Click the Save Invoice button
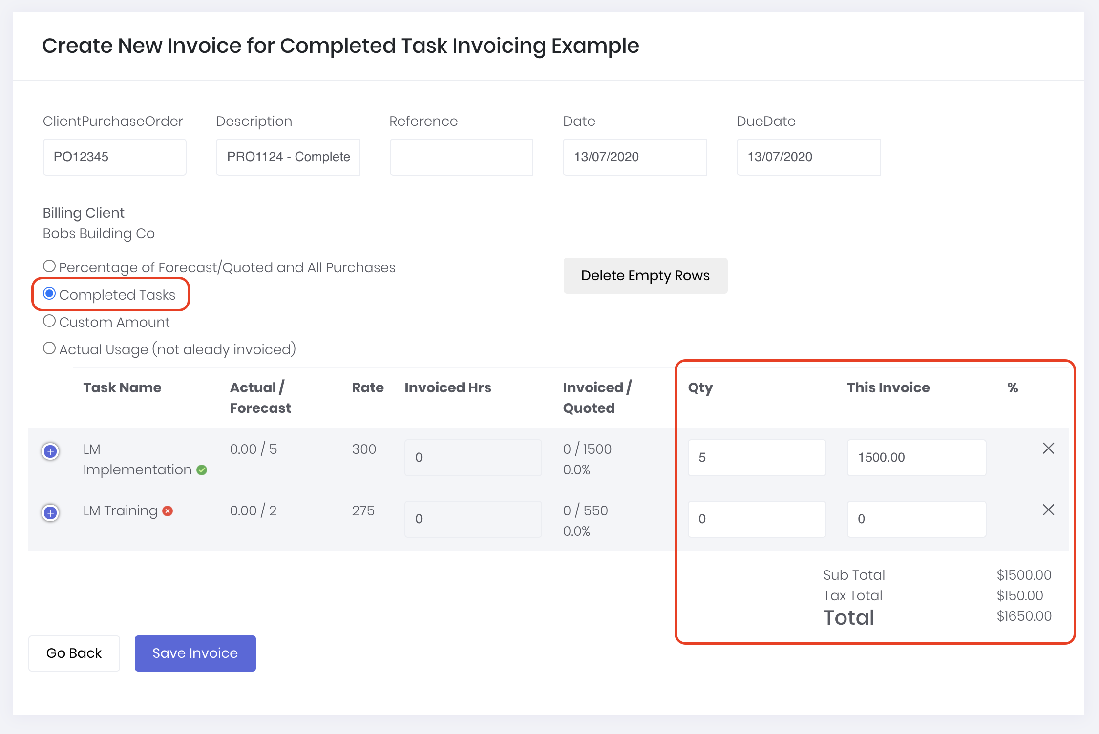The image size is (1099, 734). [x=195, y=653]
